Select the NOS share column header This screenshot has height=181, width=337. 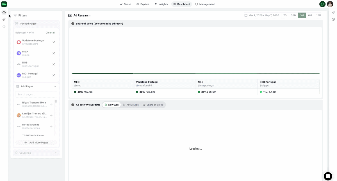(x=227, y=84)
